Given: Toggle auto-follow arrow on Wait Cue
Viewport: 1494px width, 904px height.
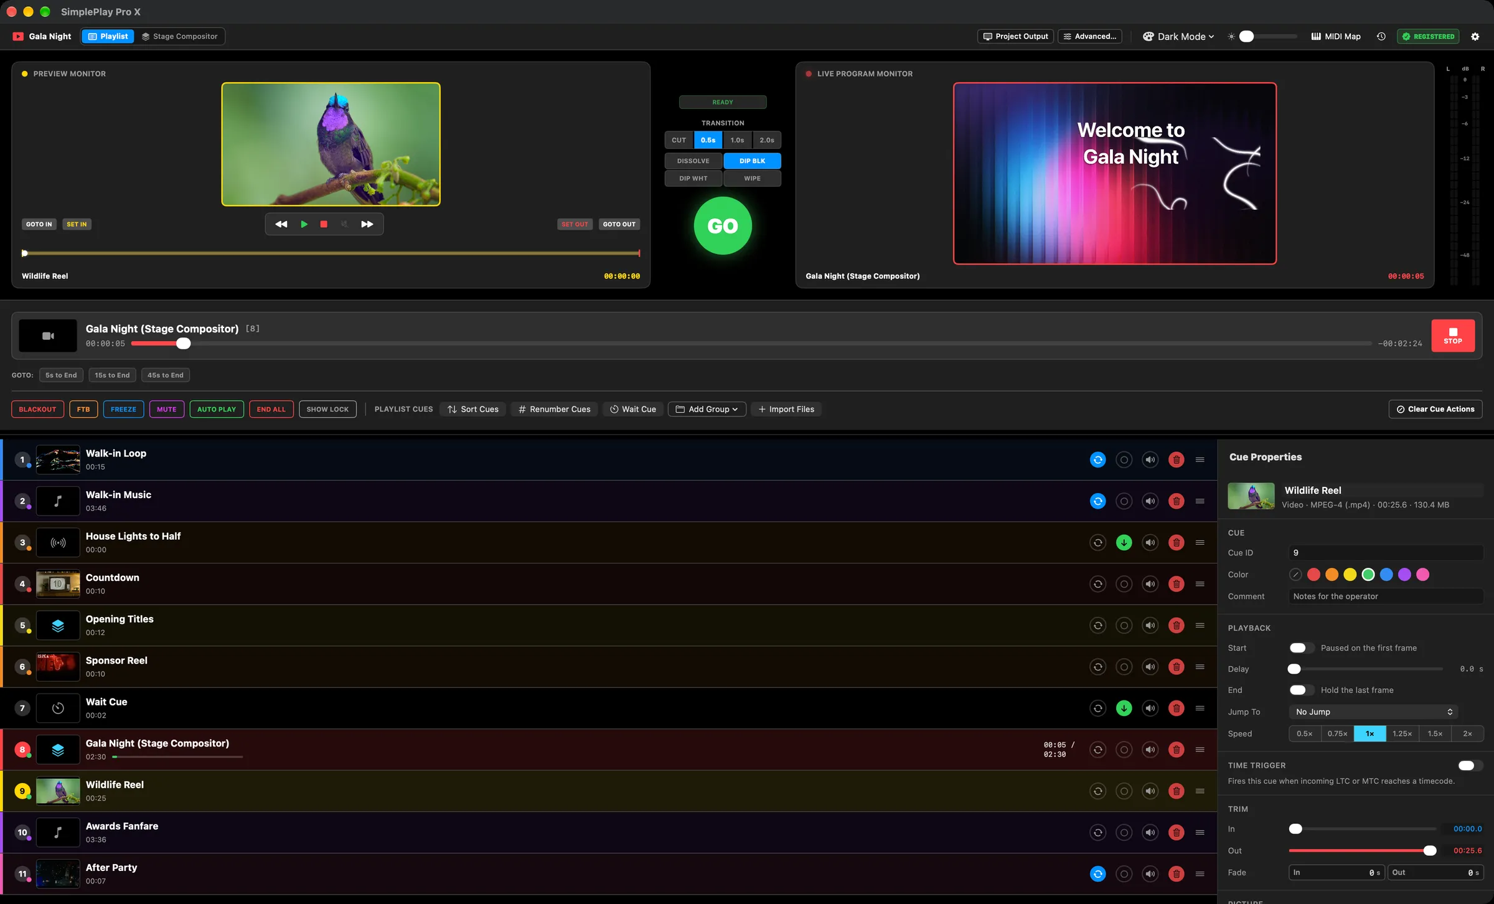Looking at the screenshot, I should (1124, 709).
